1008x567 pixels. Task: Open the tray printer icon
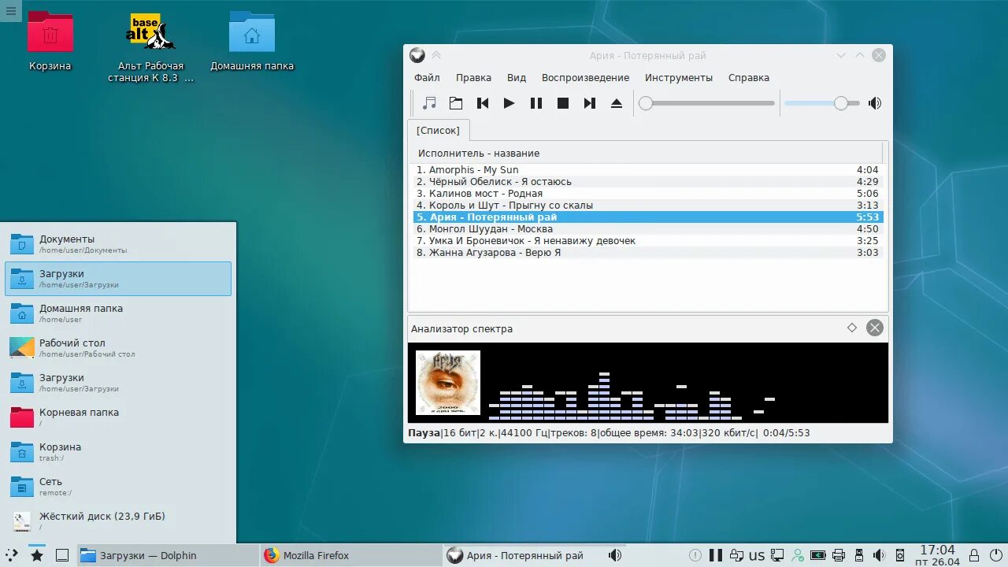(x=839, y=555)
